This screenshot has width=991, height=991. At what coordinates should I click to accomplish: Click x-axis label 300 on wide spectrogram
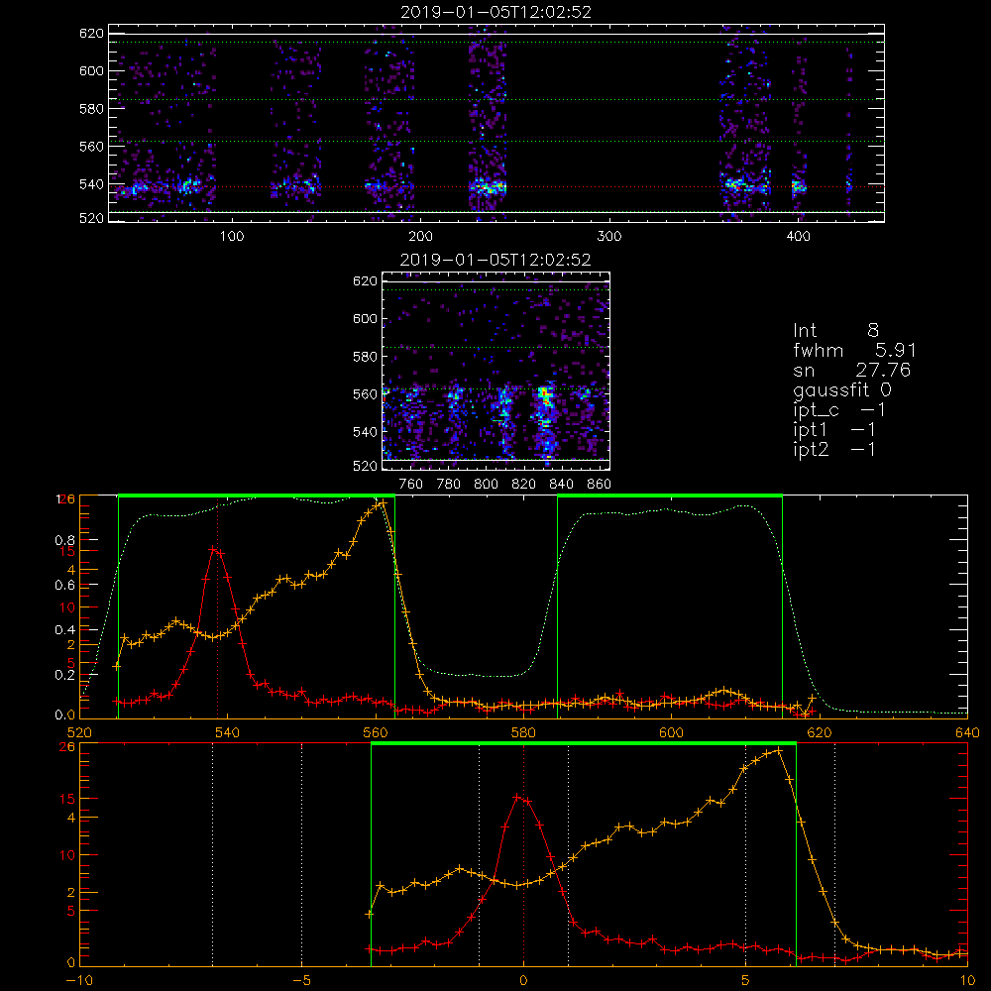pyautogui.click(x=609, y=237)
